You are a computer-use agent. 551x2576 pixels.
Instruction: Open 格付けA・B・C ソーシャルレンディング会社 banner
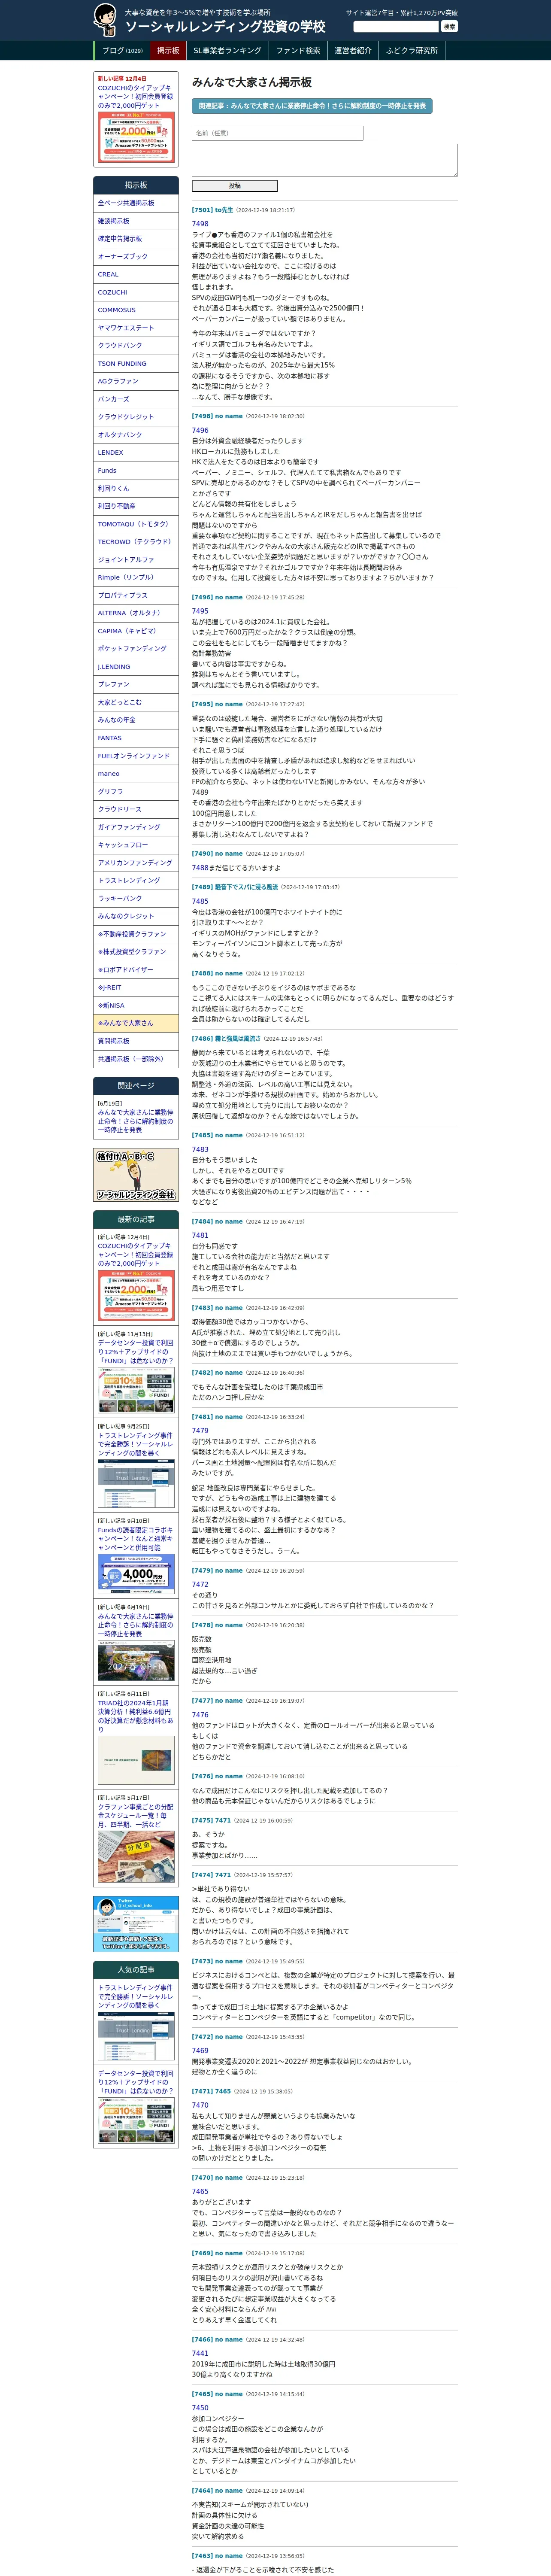[136, 1175]
